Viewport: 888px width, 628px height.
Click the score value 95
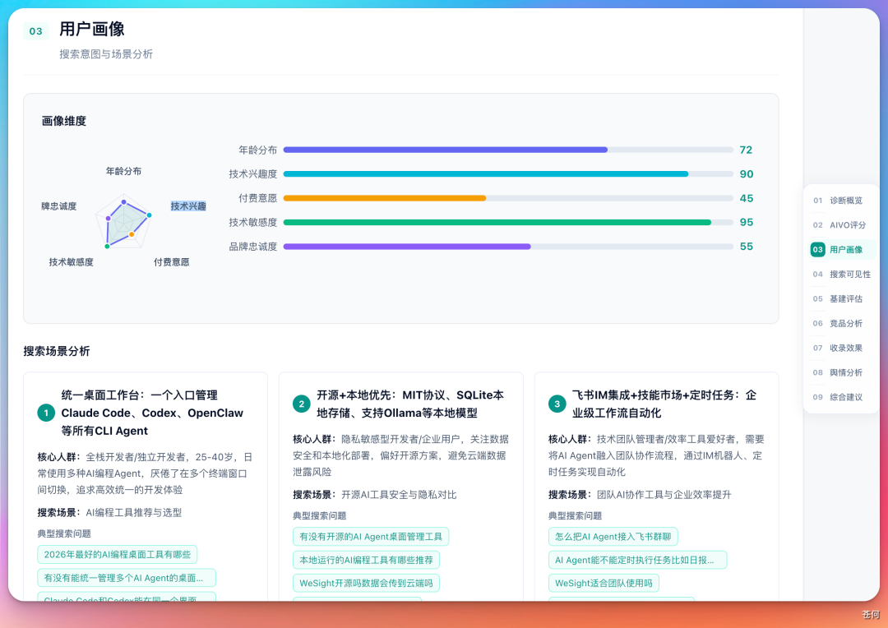click(747, 223)
